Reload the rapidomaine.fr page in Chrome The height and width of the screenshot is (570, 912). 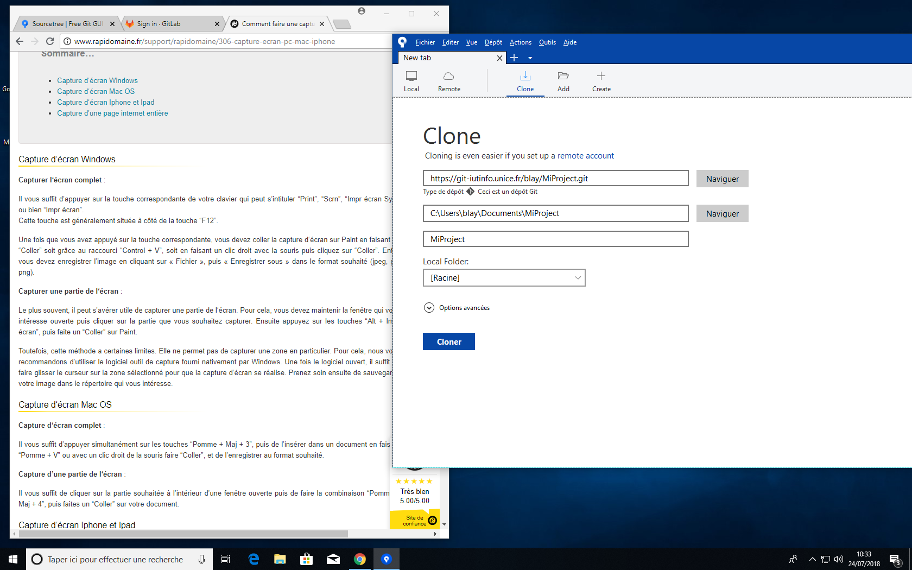coord(49,41)
